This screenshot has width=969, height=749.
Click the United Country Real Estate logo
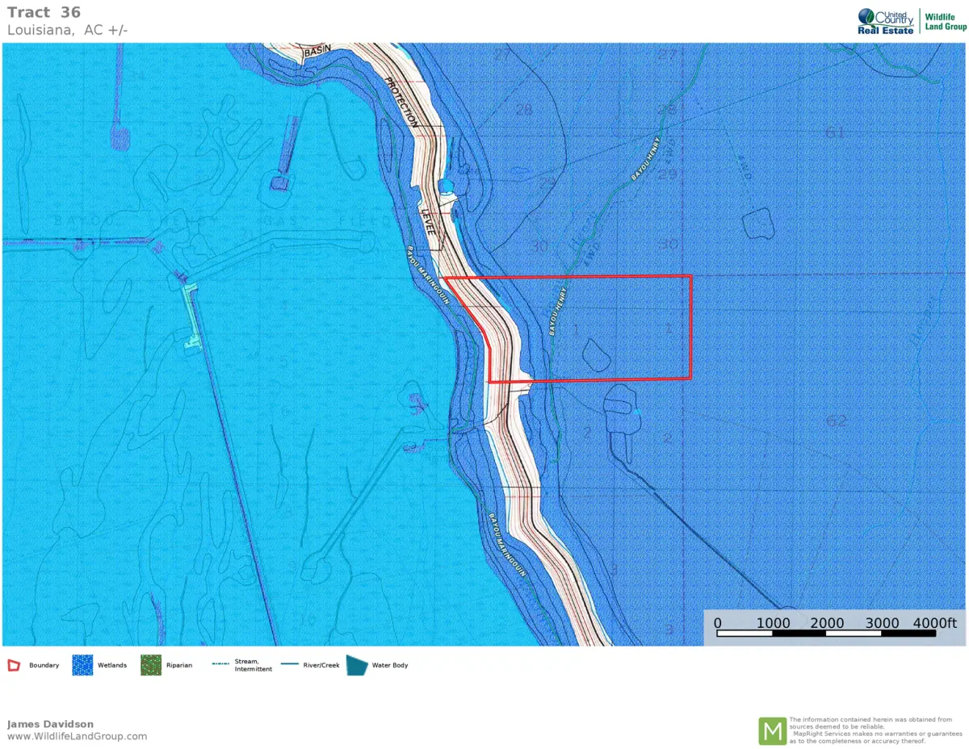[x=886, y=21]
